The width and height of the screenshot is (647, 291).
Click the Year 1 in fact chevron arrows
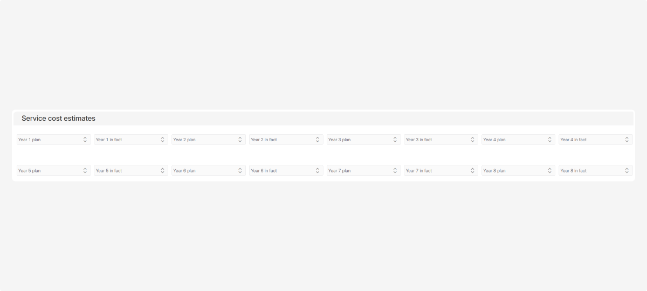pyautogui.click(x=162, y=140)
